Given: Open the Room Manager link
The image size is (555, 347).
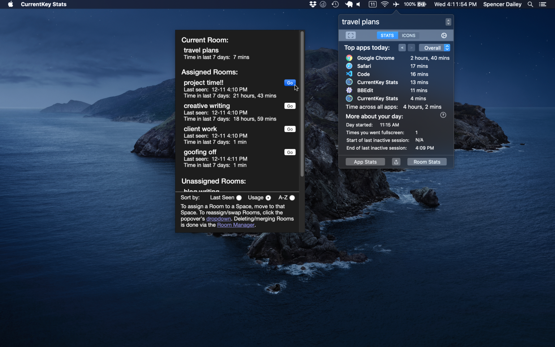Looking at the screenshot, I should coord(236,225).
